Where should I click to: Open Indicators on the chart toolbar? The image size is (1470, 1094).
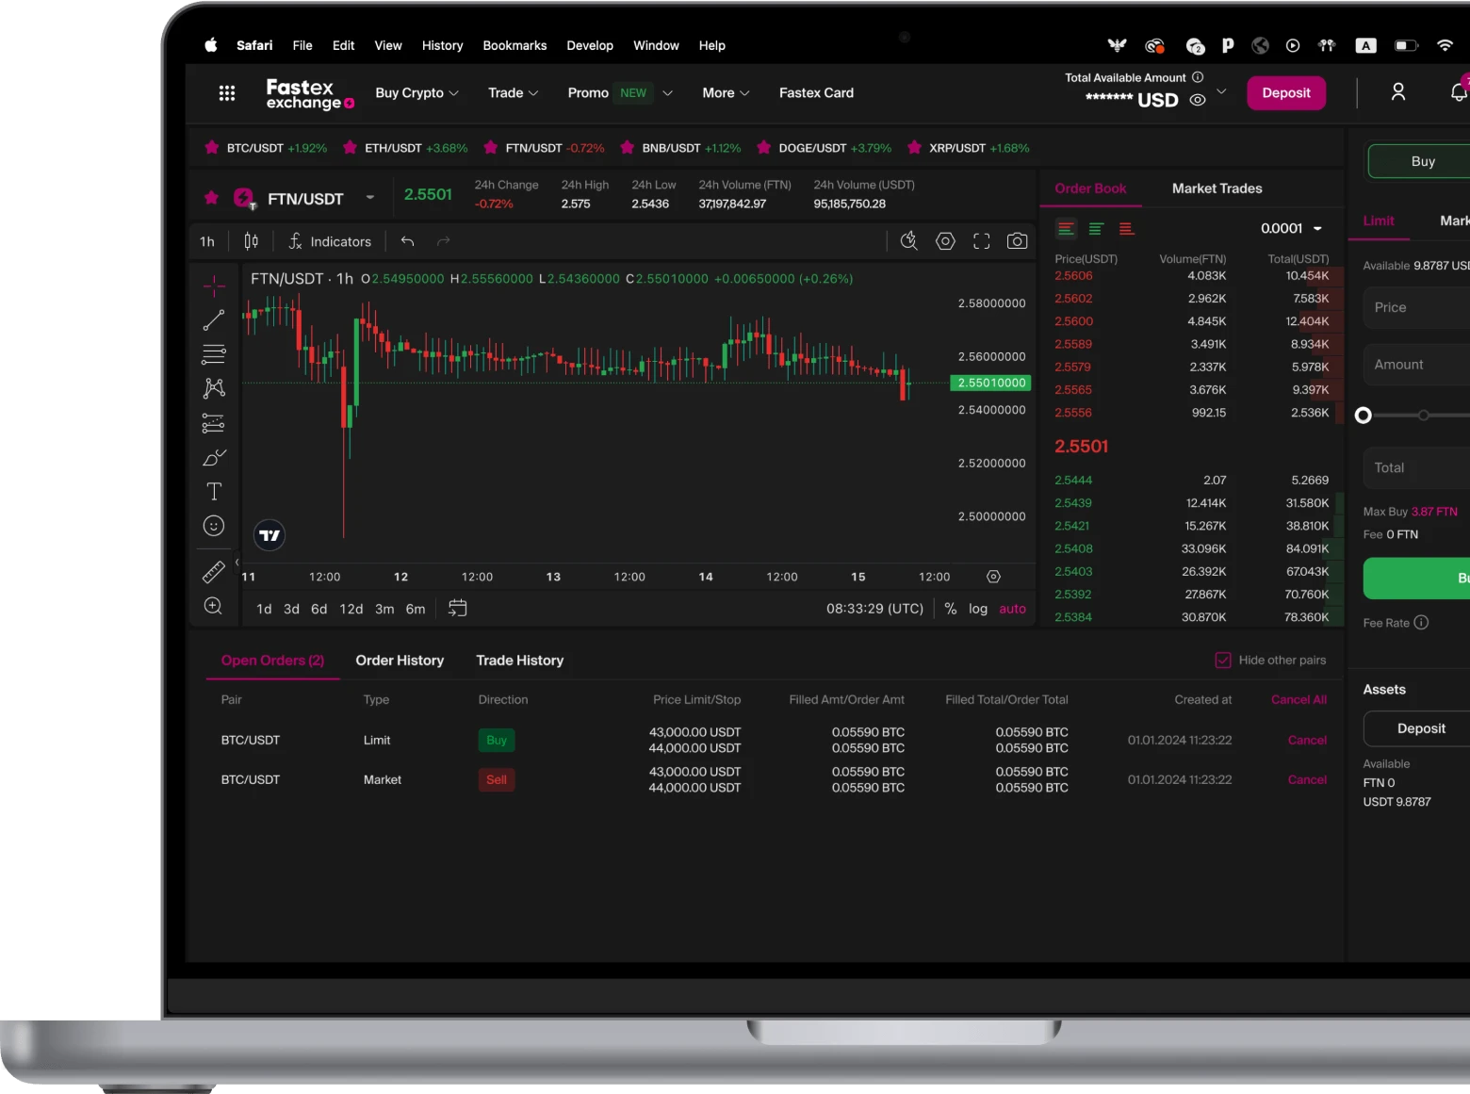(330, 241)
